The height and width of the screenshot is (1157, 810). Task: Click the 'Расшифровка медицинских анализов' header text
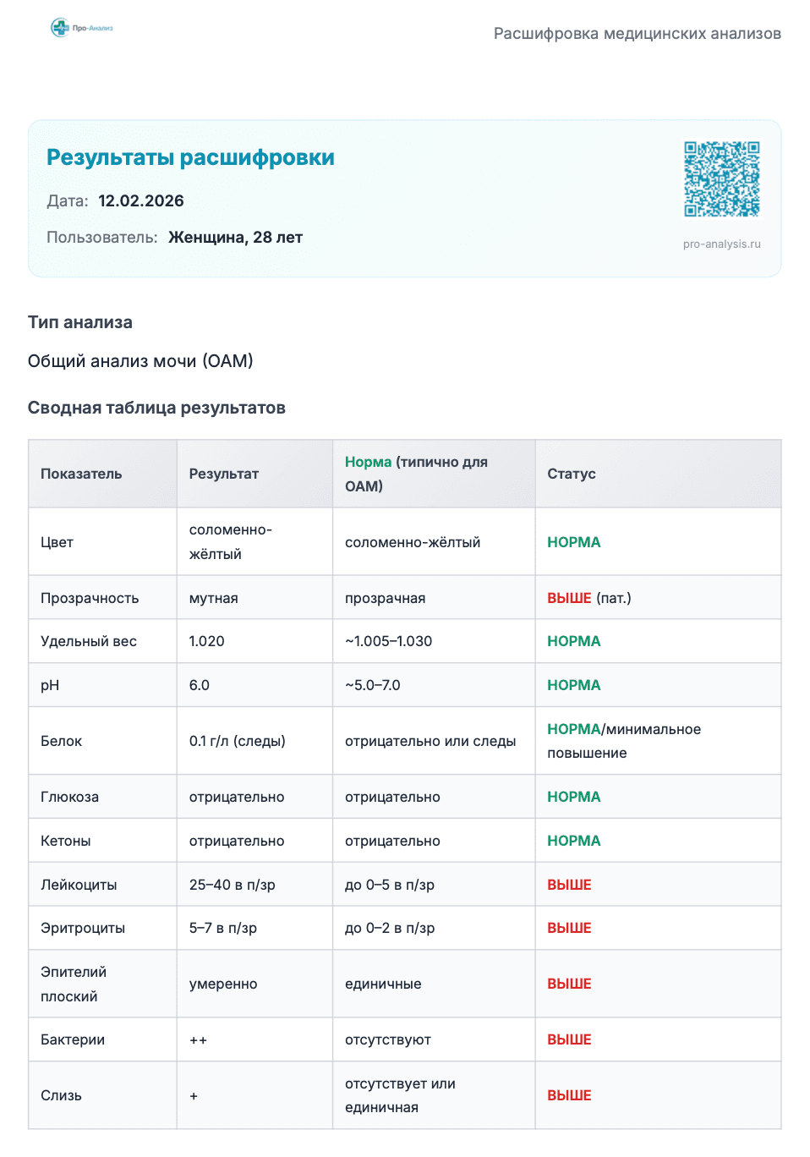[x=637, y=34]
